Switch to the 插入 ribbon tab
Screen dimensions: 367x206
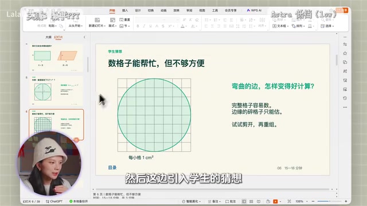[x=125, y=10]
